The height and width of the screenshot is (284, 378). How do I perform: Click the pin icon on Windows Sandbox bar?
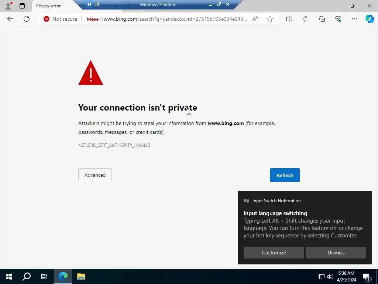click(x=89, y=4)
